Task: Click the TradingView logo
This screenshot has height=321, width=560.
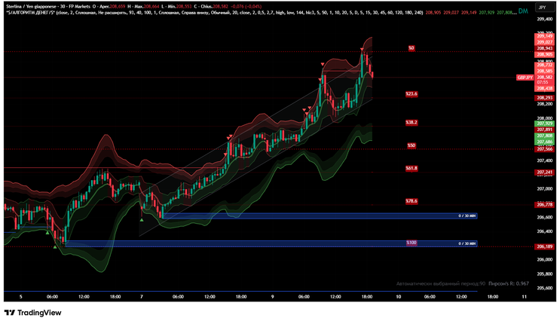Action: [32, 313]
